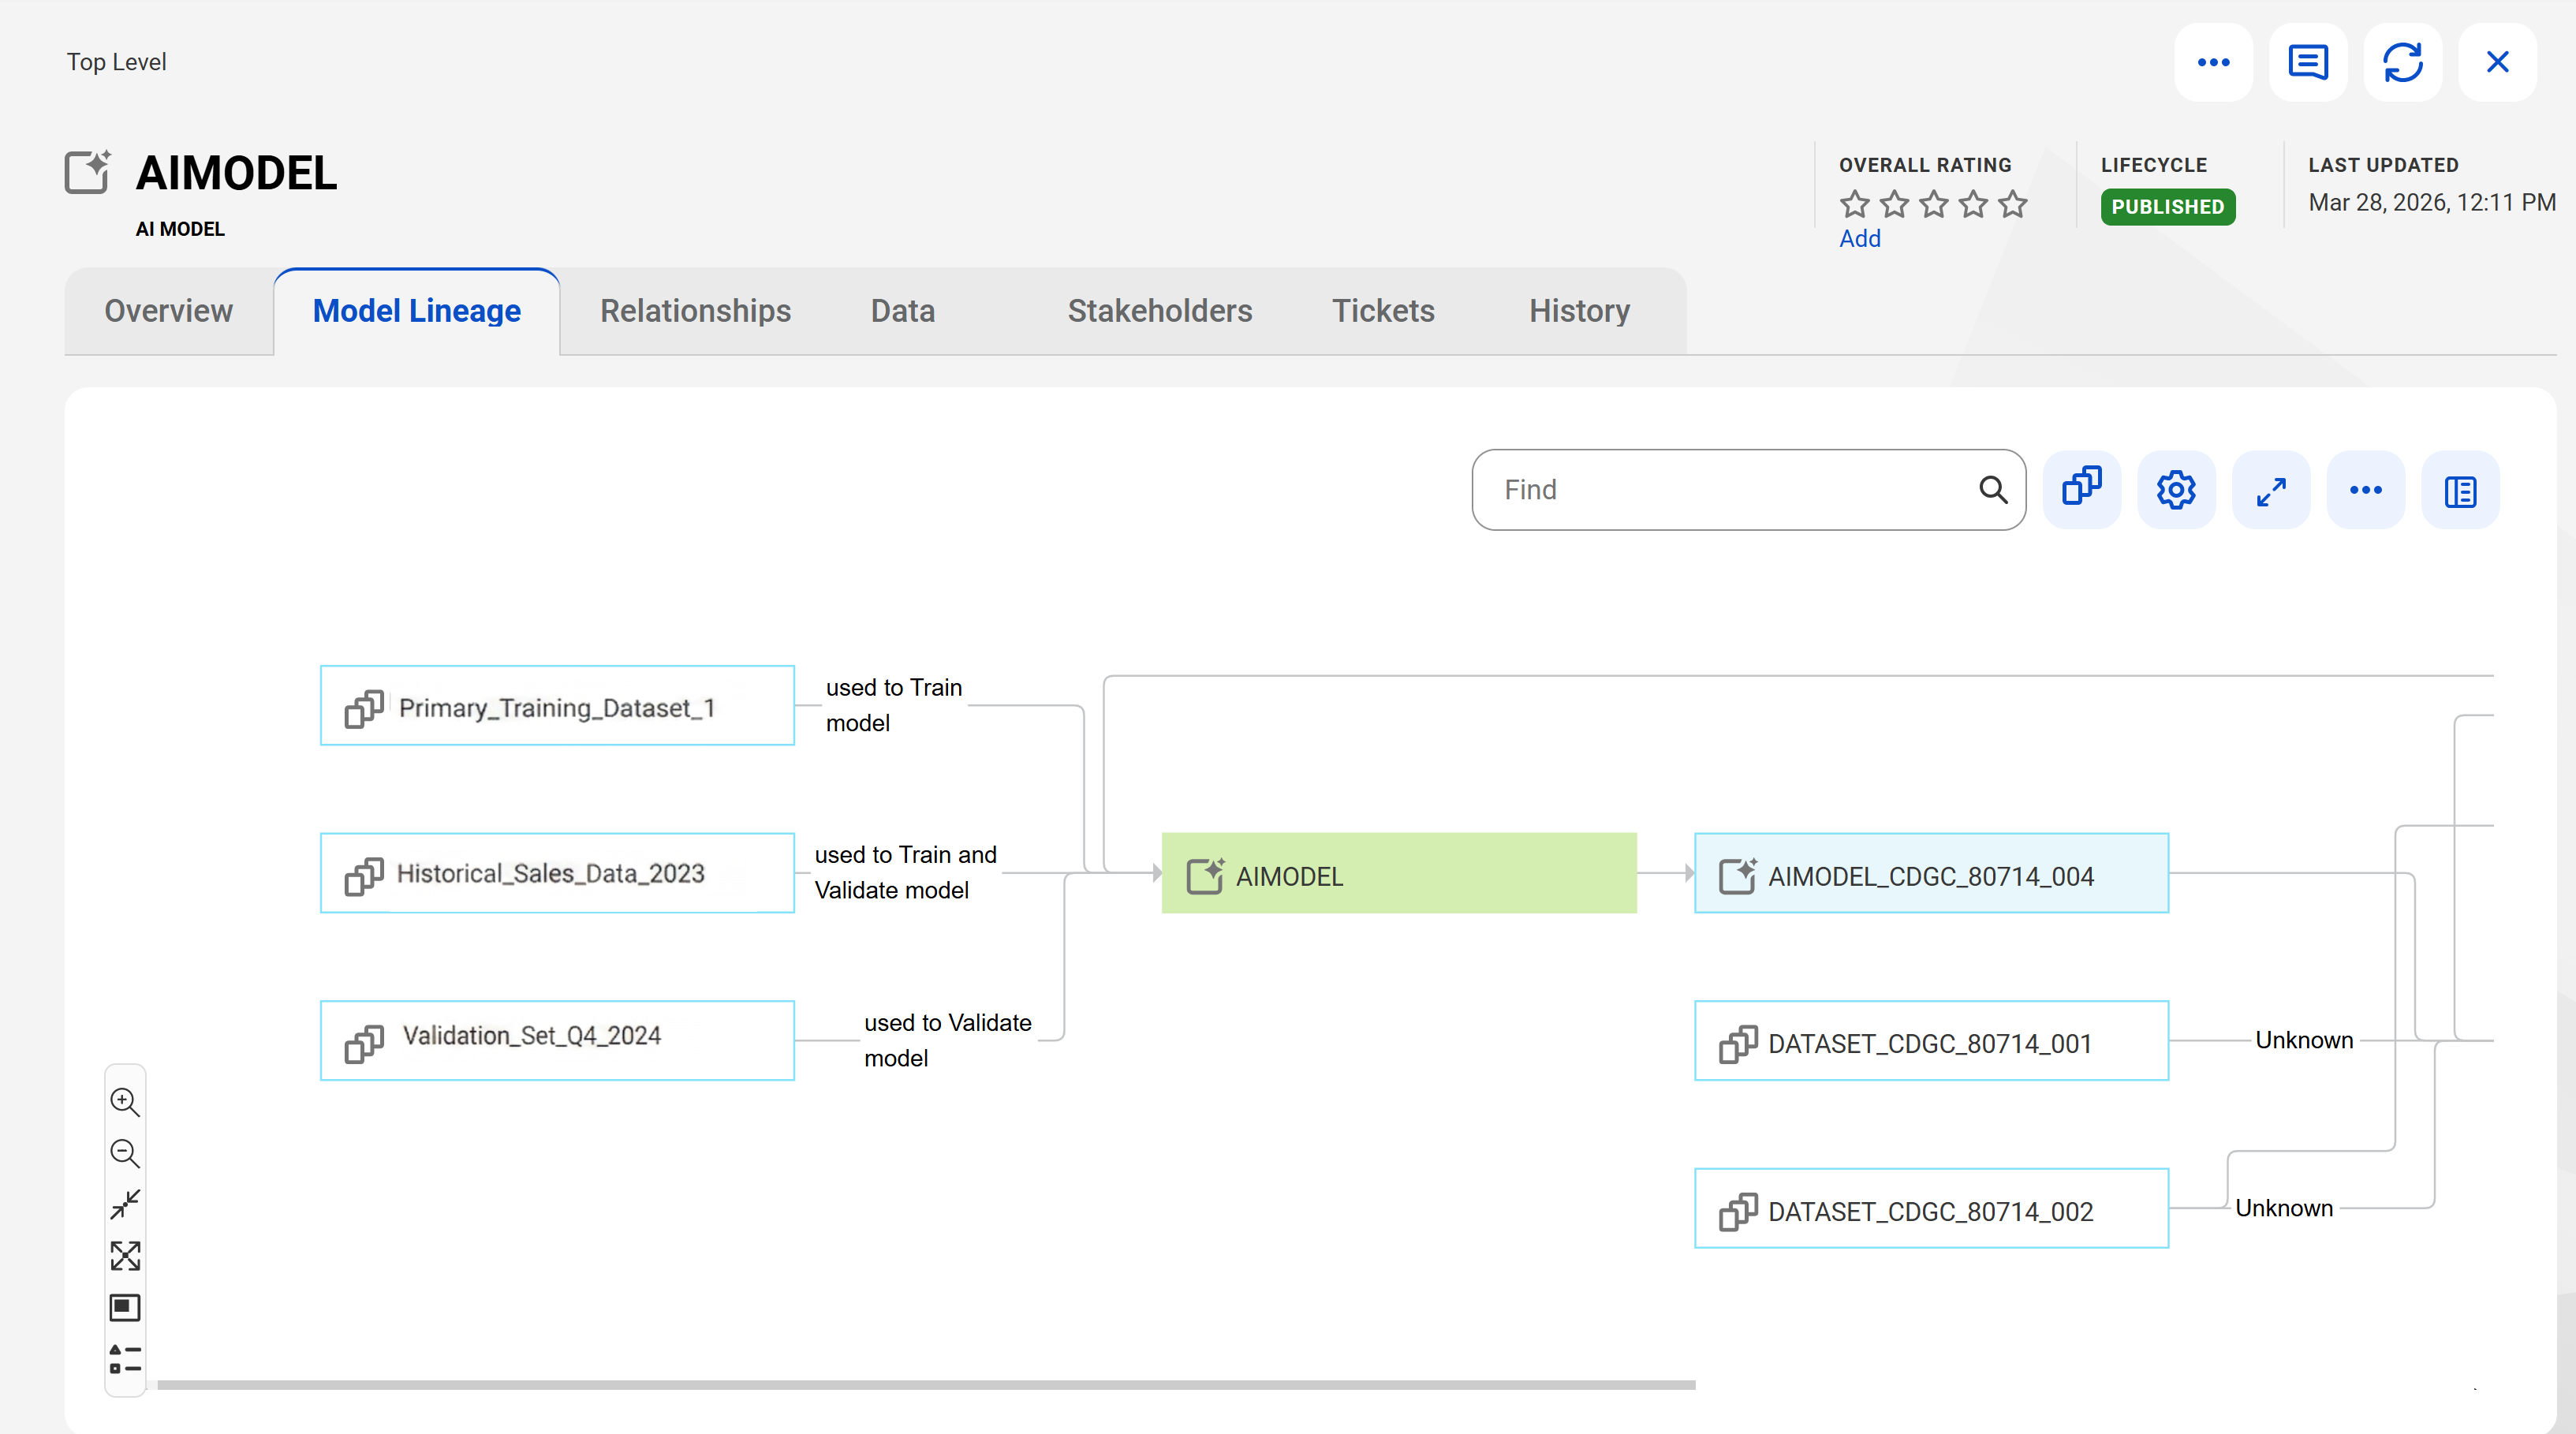Open the Data tab
2576x1434 pixels.
pyautogui.click(x=902, y=311)
